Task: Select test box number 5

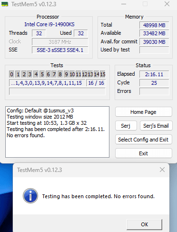Action: pyautogui.click(x=42, y=74)
